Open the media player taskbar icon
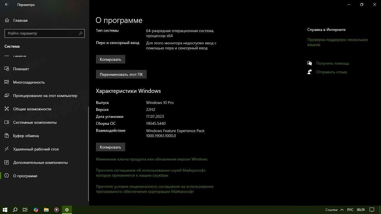The image size is (381, 214). click(x=57, y=210)
